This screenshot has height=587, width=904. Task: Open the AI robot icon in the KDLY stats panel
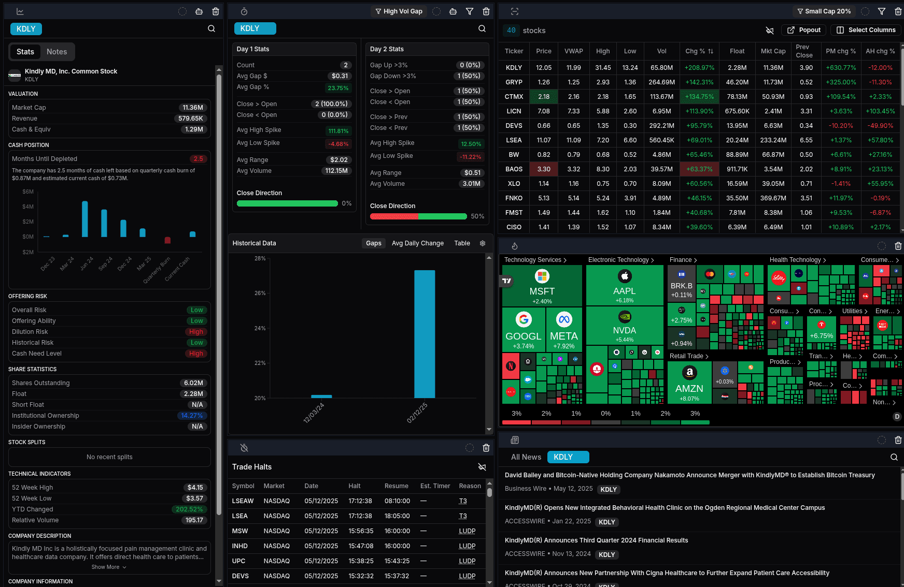199,11
